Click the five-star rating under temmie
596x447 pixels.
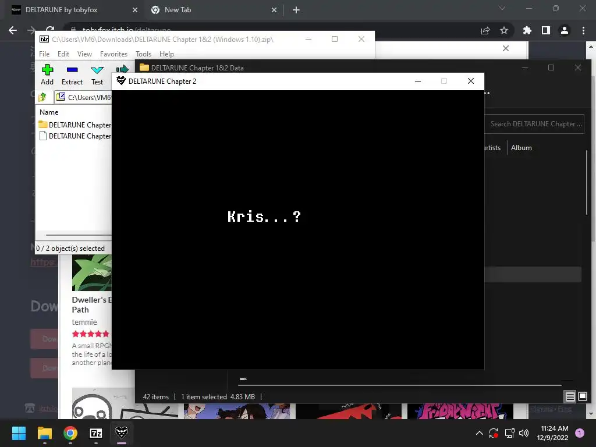point(90,334)
